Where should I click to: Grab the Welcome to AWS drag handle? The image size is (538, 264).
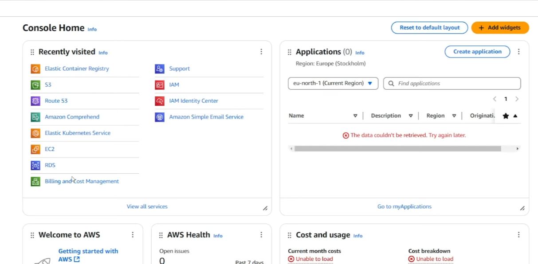click(x=32, y=235)
